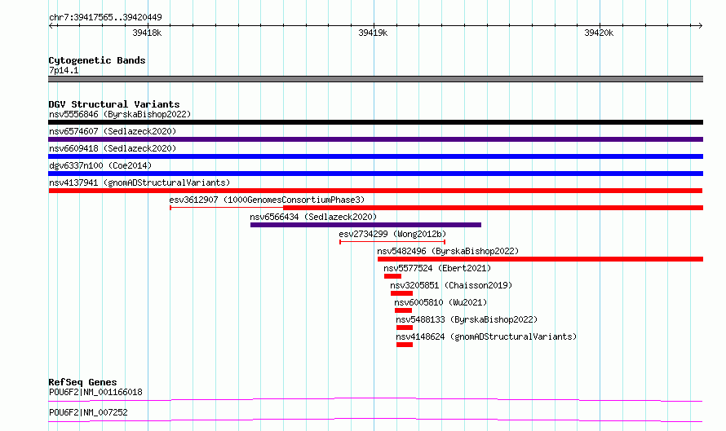Viewport: 726px width, 431px height.
Task: Click the 39418k ruler position label
Action: pyautogui.click(x=147, y=33)
